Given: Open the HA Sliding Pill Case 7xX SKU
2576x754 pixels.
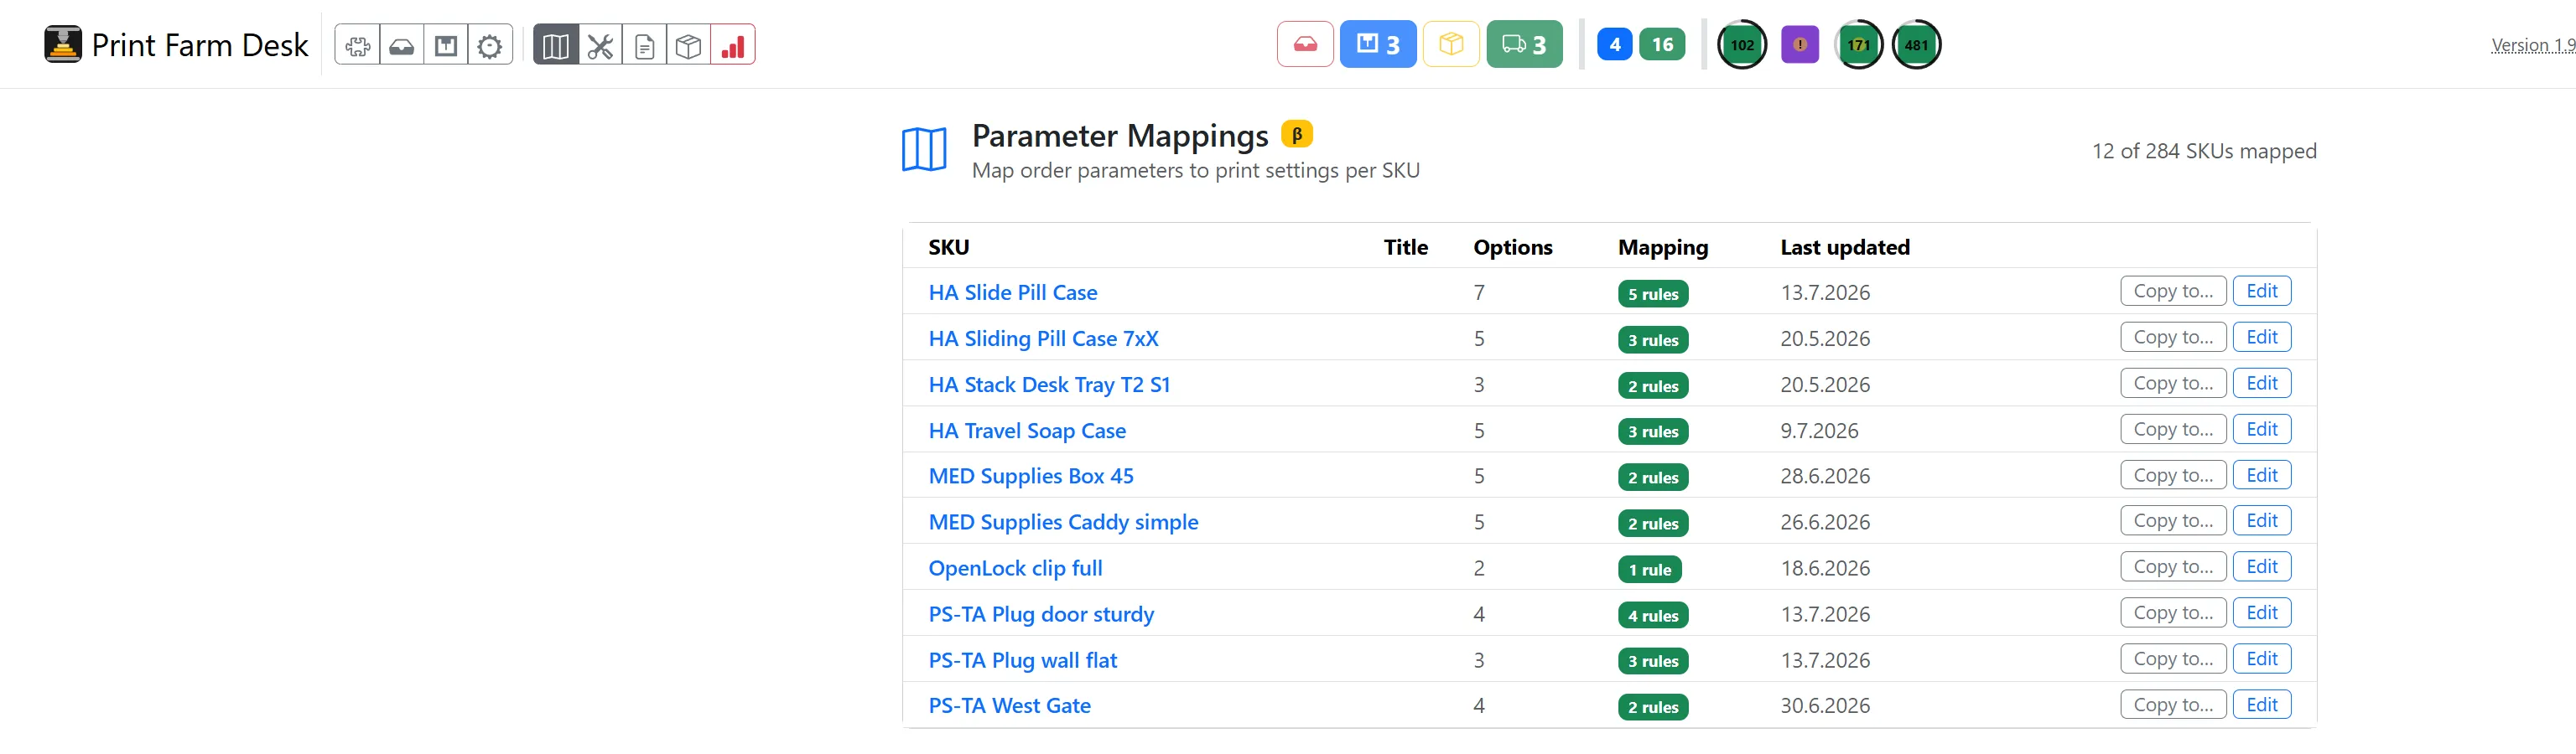Looking at the screenshot, I should click(1044, 338).
